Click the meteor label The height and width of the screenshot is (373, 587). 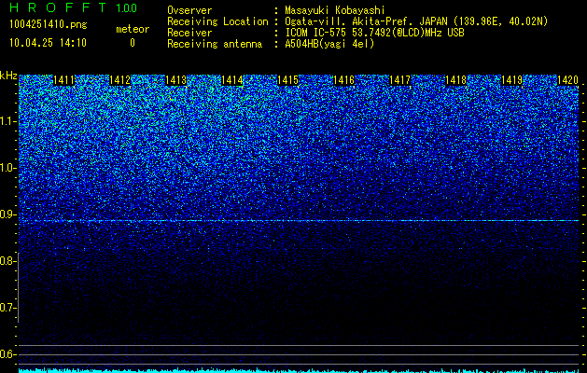click(133, 29)
